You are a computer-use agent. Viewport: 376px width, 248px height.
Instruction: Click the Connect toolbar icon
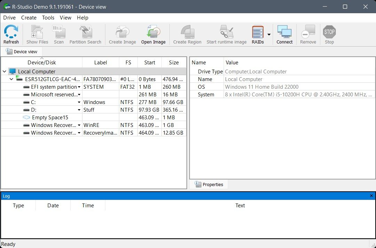[x=285, y=32]
